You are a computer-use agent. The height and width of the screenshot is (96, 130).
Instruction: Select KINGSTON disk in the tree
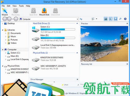(19, 69)
